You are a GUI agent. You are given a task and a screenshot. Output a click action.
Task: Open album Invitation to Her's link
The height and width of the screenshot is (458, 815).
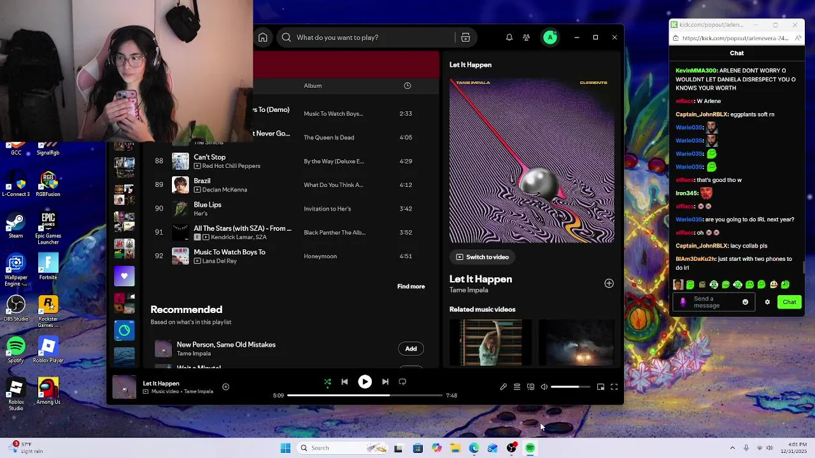pyautogui.click(x=327, y=209)
